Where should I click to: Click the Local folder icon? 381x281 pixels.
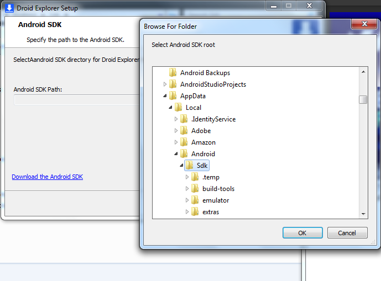coord(179,107)
